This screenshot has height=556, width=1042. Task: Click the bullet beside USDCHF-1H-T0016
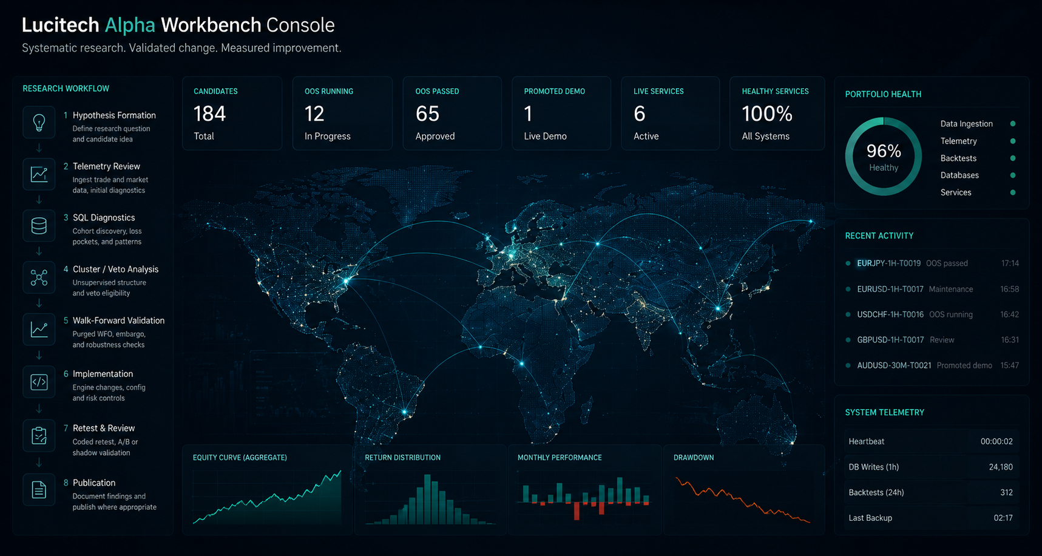tap(848, 314)
